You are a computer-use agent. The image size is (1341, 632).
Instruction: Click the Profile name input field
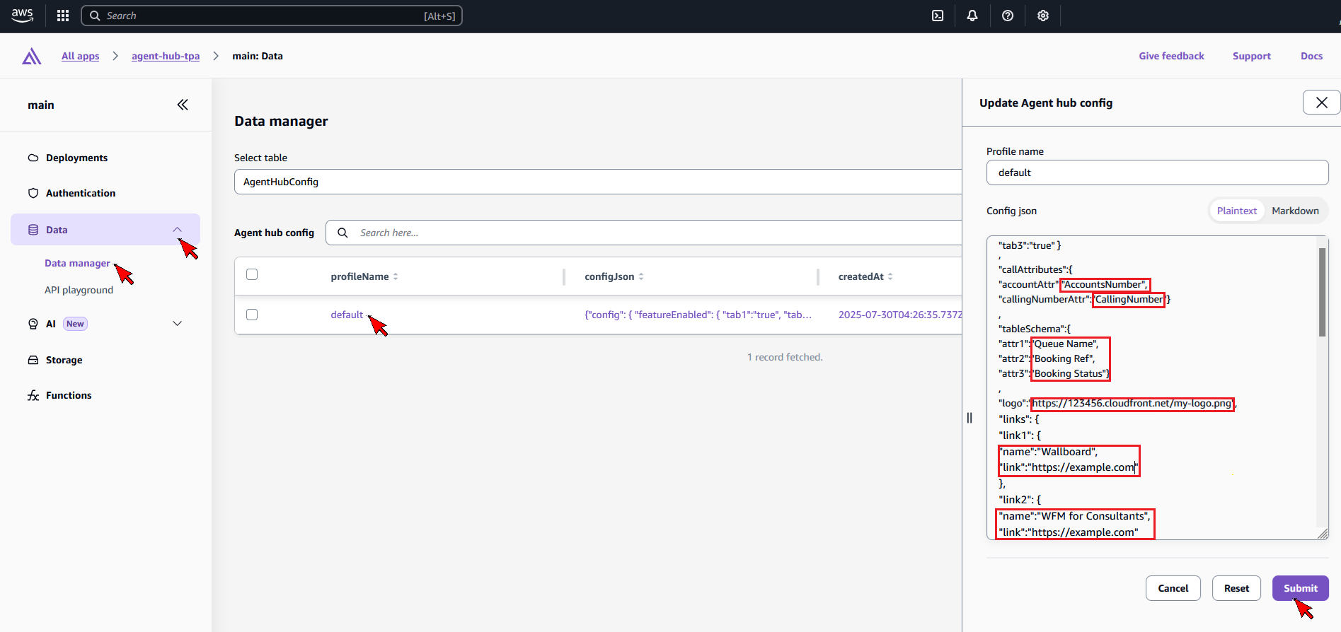point(1157,172)
